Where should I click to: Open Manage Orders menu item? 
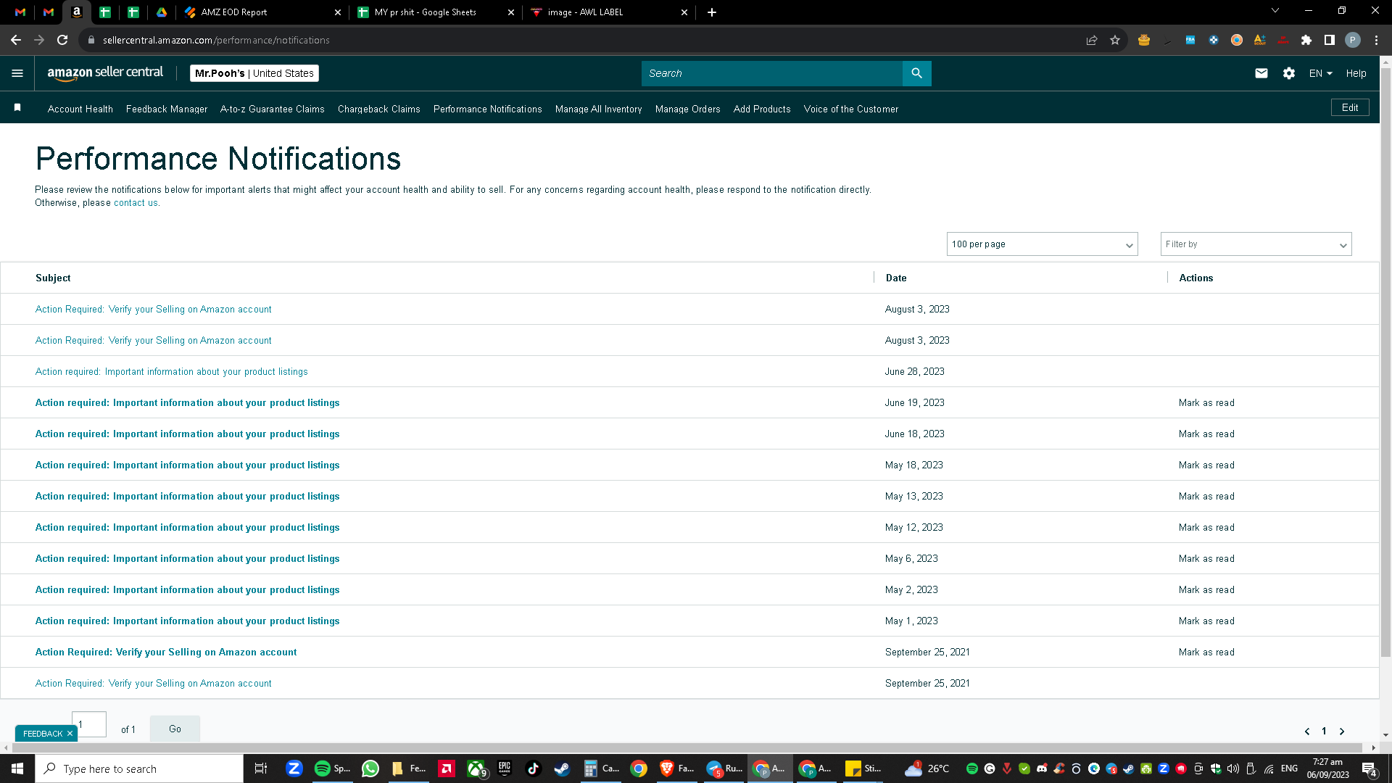[688, 109]
